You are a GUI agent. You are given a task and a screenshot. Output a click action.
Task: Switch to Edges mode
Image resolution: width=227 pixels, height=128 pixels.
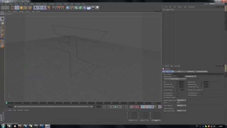pos(2,32)
